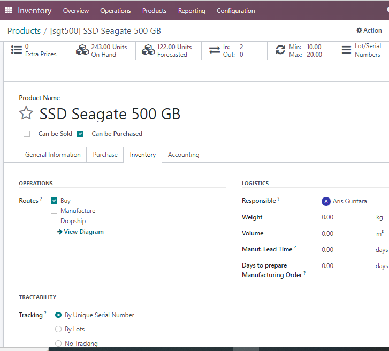Viewport: 389px width, 351px height.
Task: Edit the SSD Seagate 500 GB product name
Action: point(110,114)
